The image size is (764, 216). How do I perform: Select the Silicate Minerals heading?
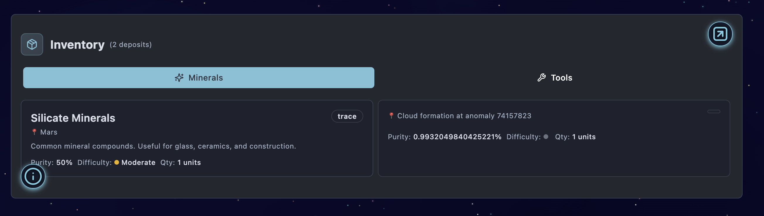pos(73,118)
